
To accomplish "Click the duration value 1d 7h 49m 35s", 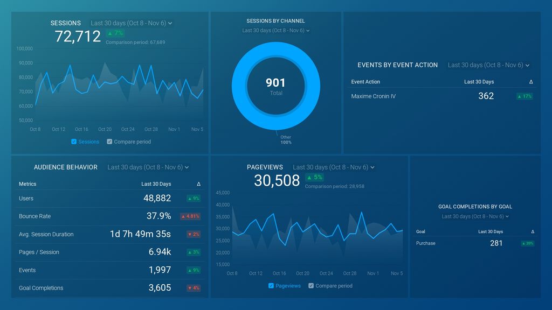I will coord(141,234).
